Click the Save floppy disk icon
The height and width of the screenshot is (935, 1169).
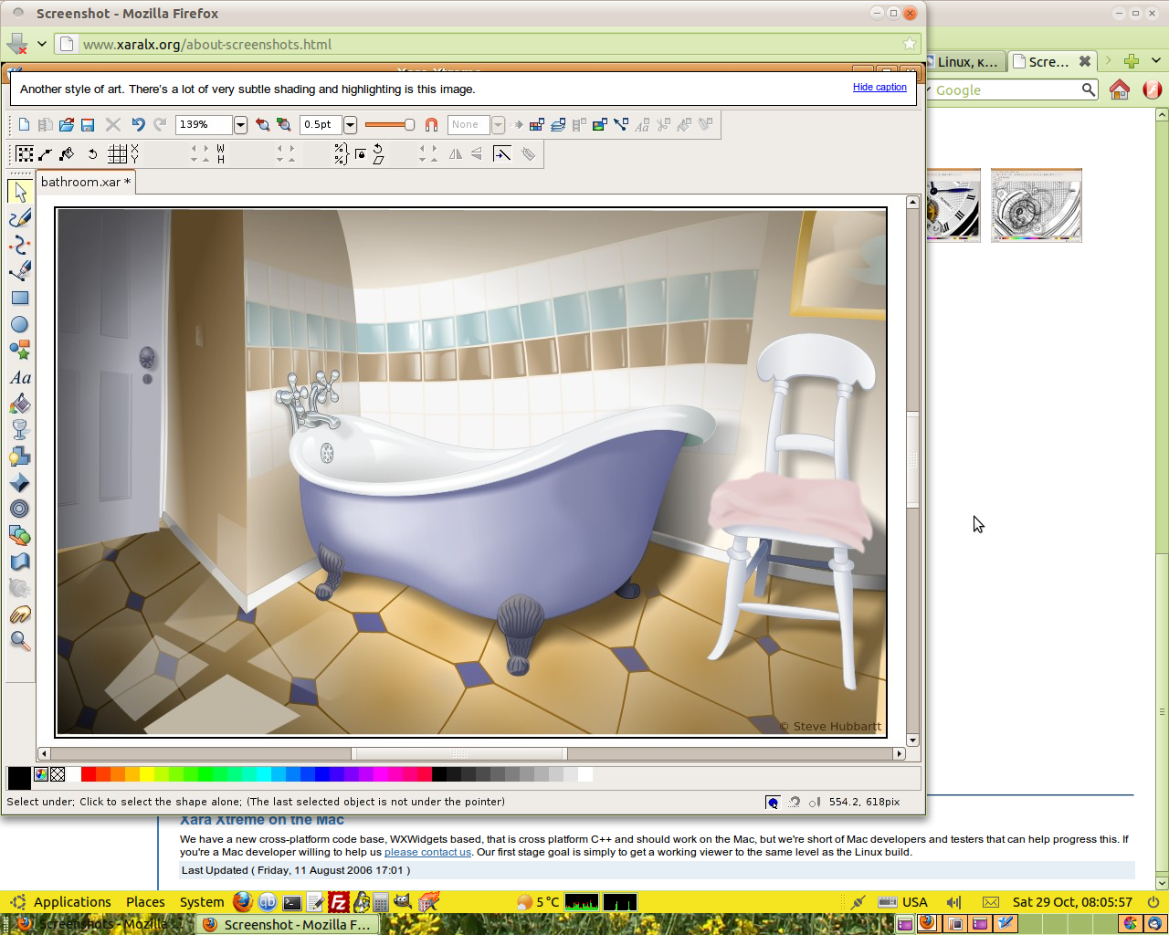pyautogui.click(x=88, y=125)
